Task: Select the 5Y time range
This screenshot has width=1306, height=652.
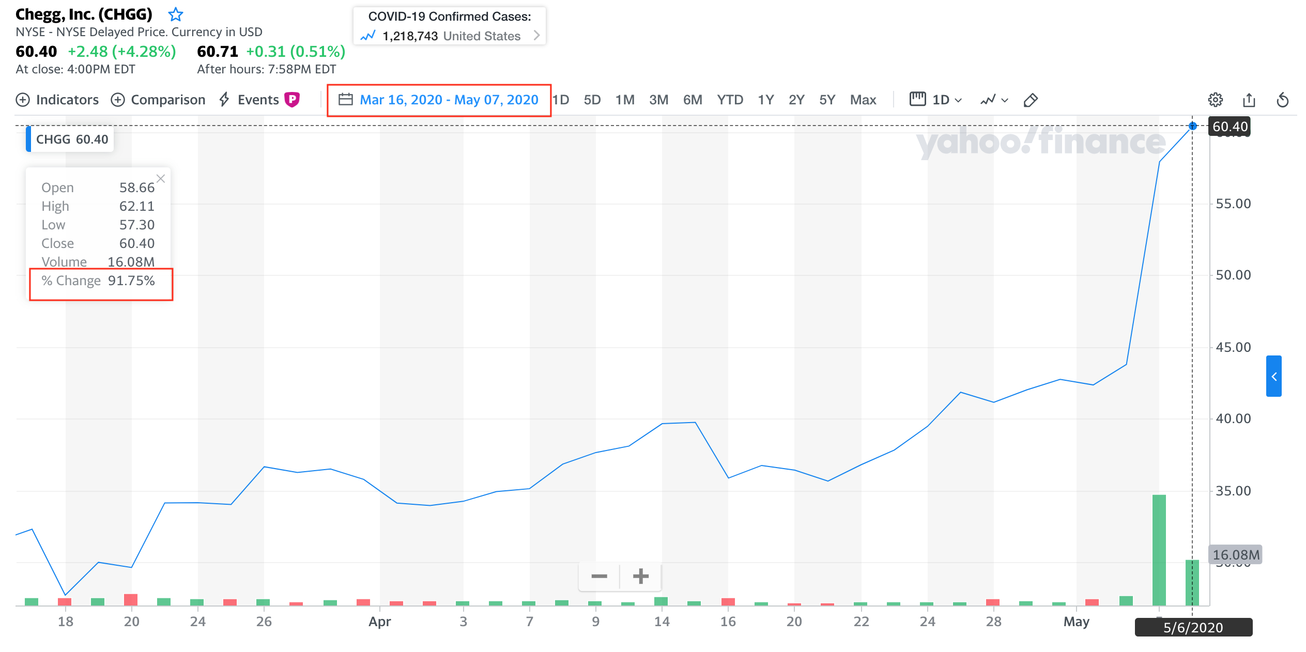Action: pos(827,100)
